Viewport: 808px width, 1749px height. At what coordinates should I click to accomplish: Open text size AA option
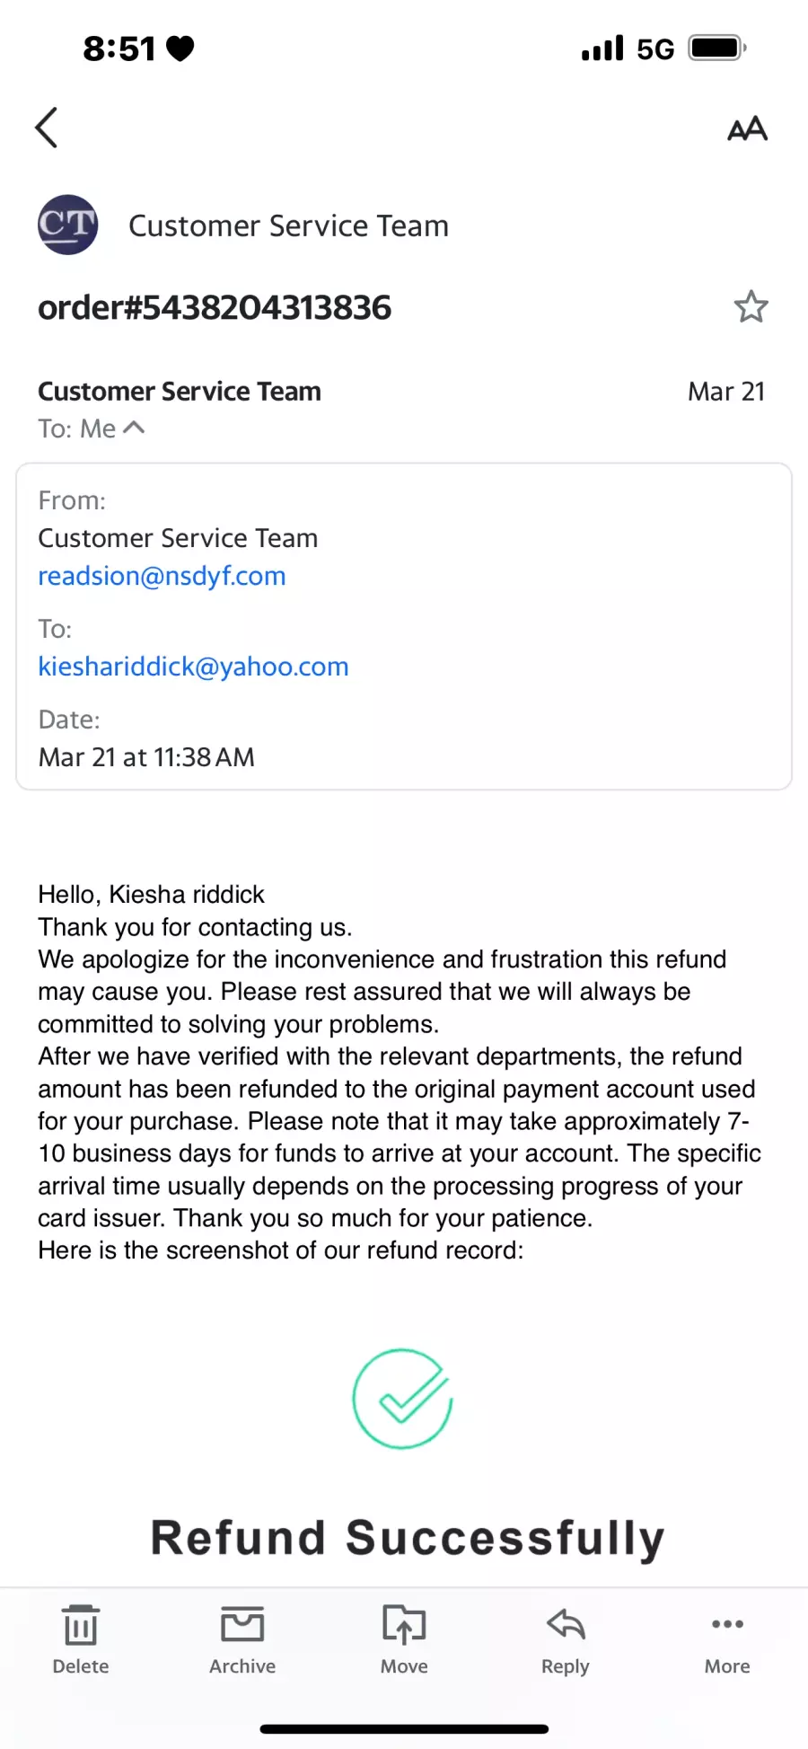point(747,128)
